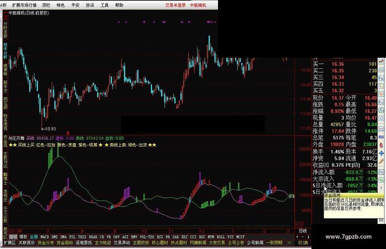
Task: Switch indicator to MCST
Action: 240,237
